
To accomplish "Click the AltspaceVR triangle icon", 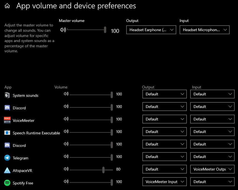I will tap(7, 171).
